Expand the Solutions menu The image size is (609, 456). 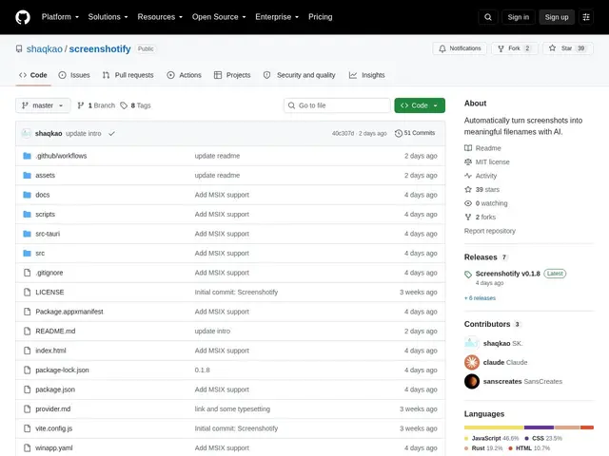pyautogui.click(x=108, y=17)
